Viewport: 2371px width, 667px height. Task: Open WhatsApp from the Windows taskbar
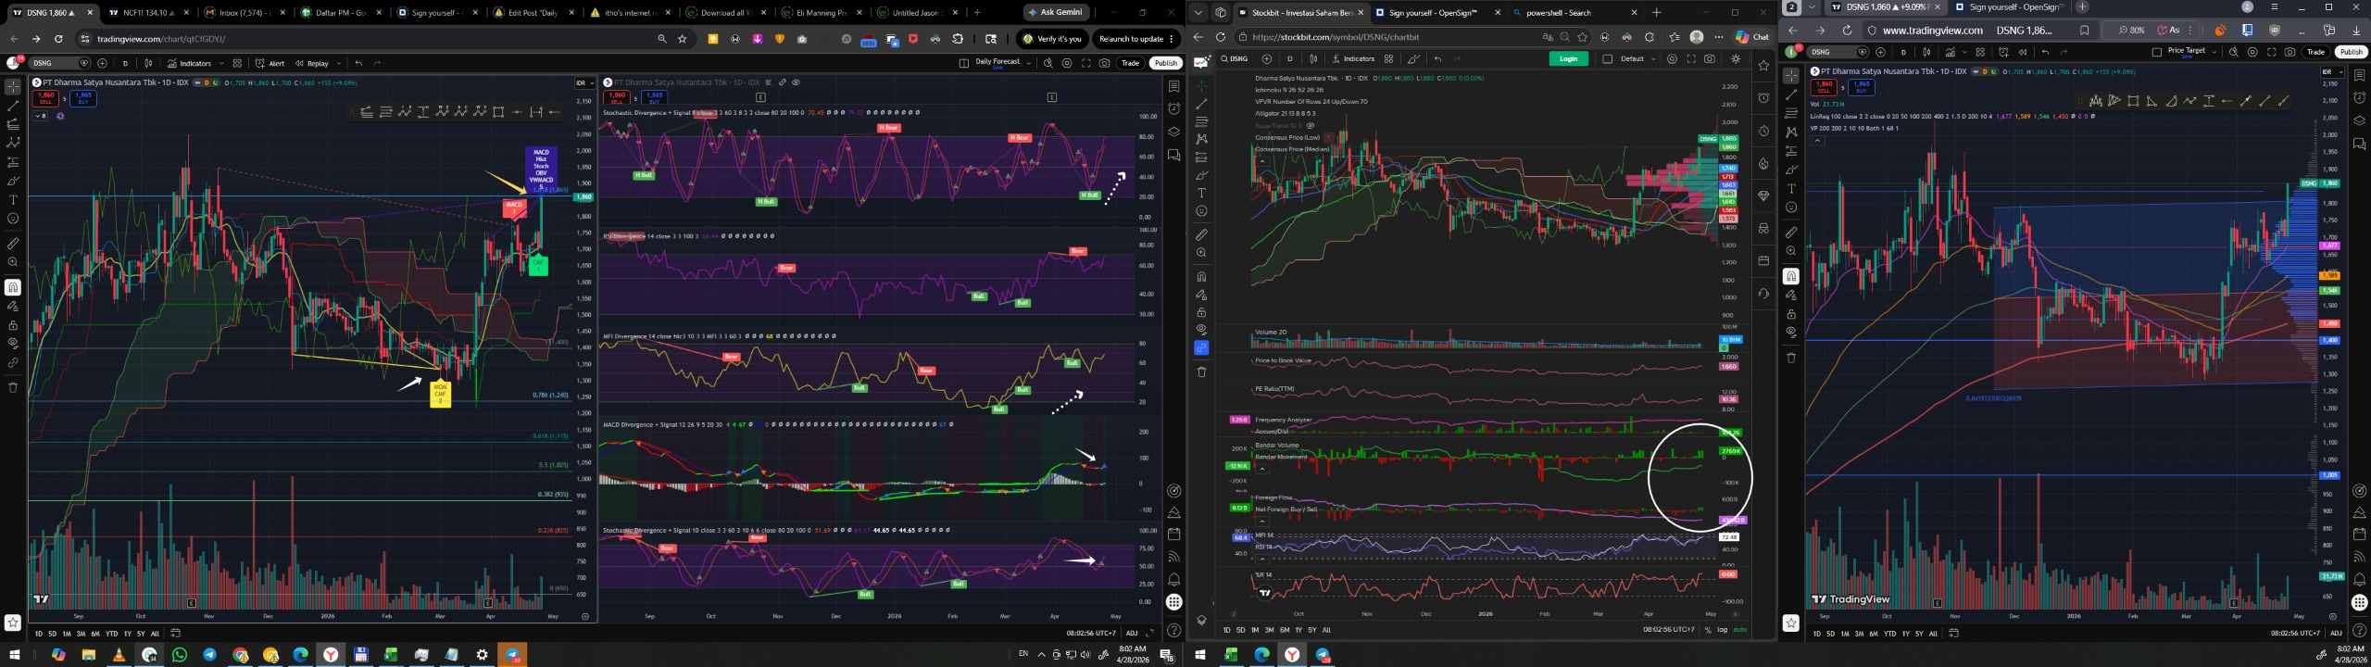tap(180, 655)
